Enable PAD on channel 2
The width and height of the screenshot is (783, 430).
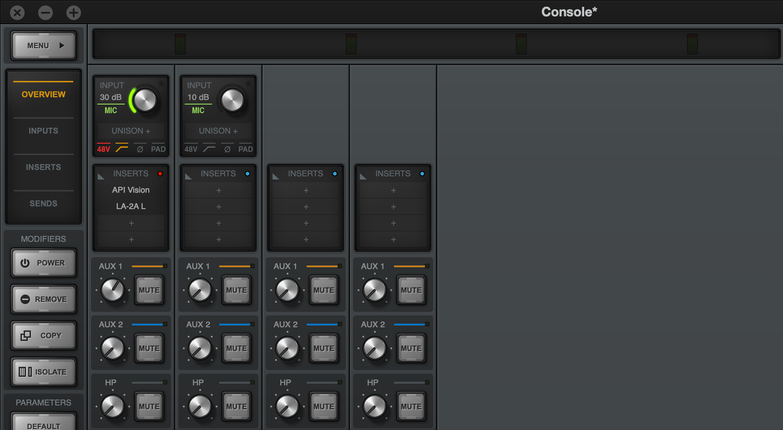(246, 148)
